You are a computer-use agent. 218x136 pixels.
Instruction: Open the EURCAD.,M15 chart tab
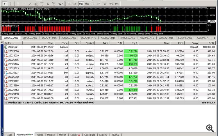(166, 38)
